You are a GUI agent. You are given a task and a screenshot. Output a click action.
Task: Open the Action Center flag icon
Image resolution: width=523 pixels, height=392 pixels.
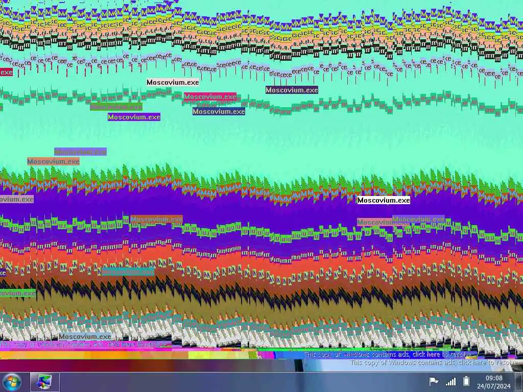[434, 382]
